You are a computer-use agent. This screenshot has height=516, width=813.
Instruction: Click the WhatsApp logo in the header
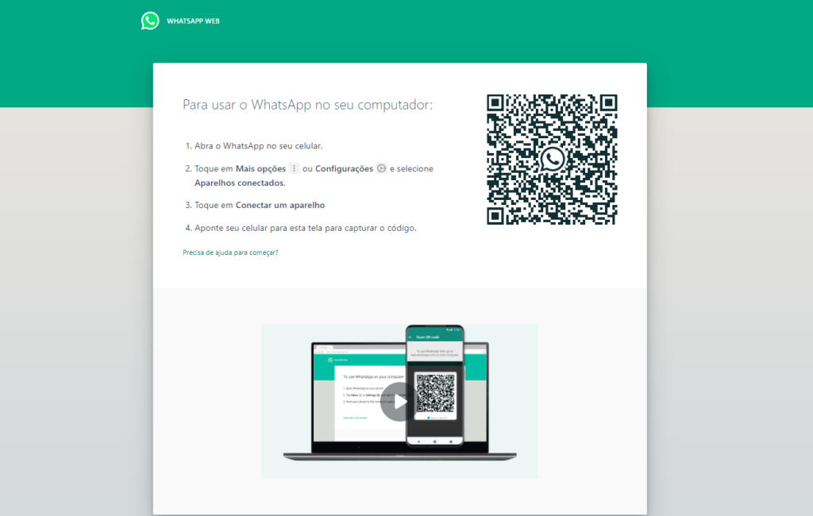(x=150, y=21)
